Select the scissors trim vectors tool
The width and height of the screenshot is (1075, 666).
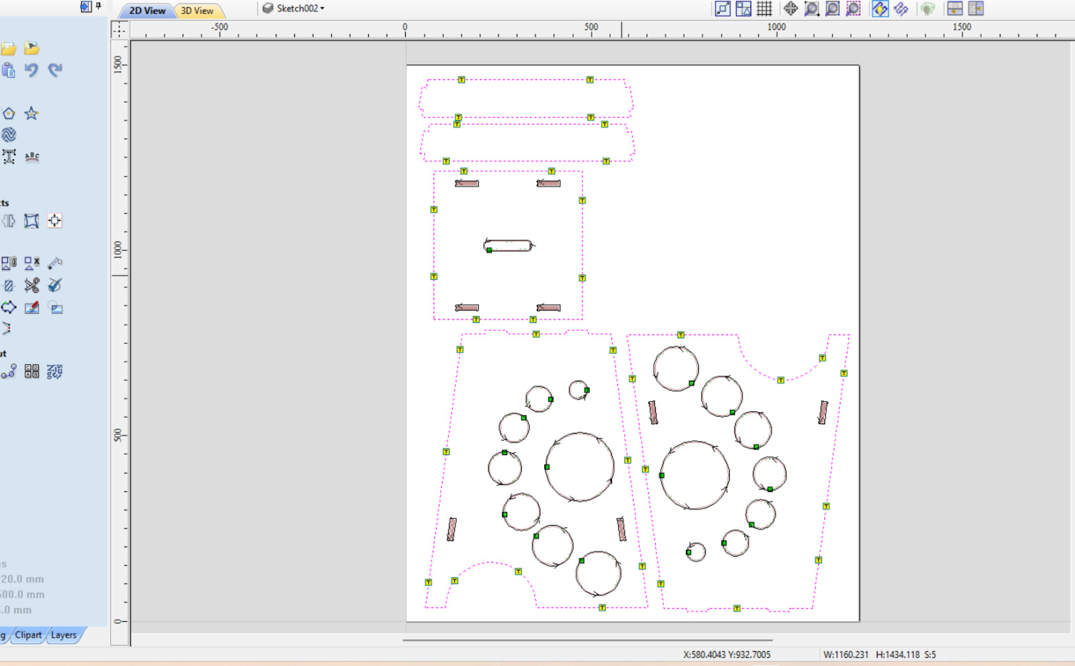point(31,285)
